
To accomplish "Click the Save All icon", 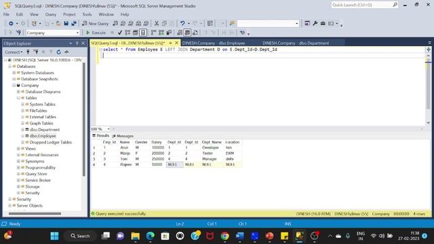I will click(x=74, y=24).
